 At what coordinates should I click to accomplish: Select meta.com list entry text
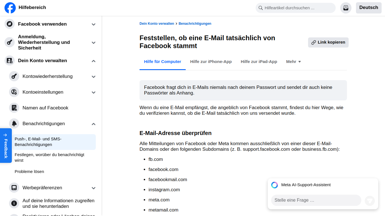click(159, 200)
